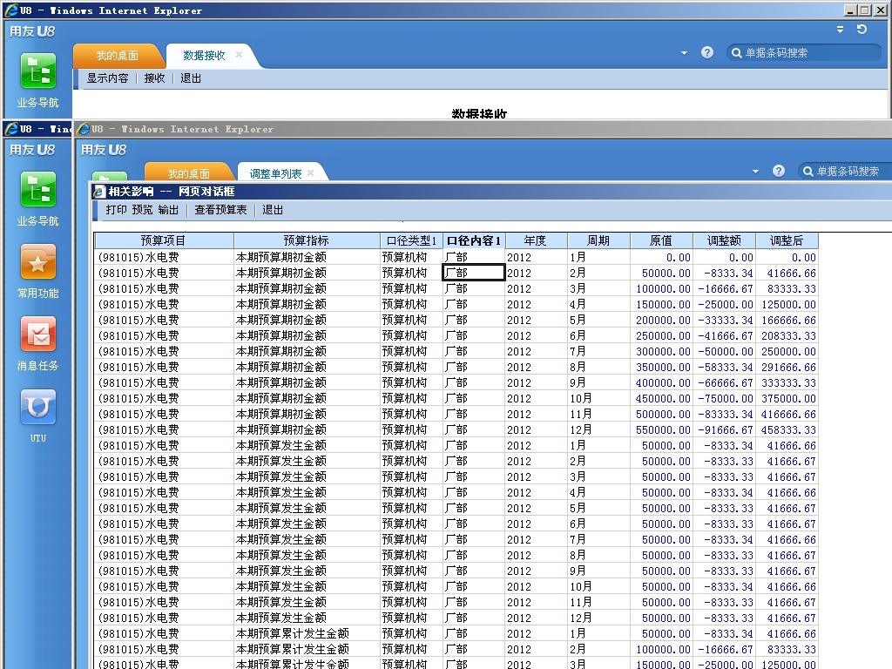Click 原值 200000.00 cell
Image resolution: width=892 pixels, height=669 pixels.
[662, 321]
